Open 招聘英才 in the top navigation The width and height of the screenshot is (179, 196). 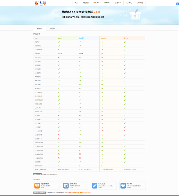tap(118, 3)
